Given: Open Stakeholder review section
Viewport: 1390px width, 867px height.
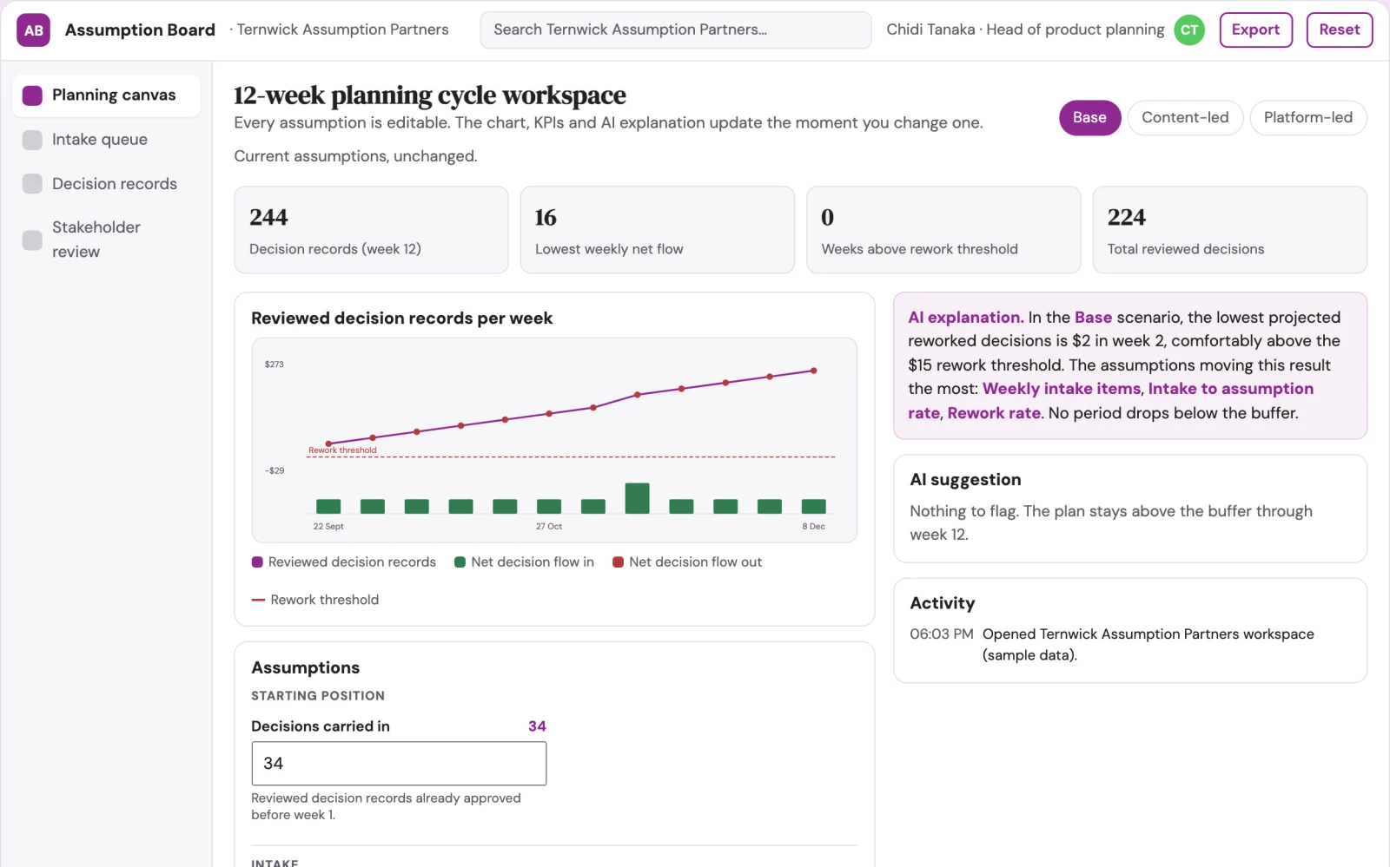Looking at the screenshot, I should (x=106, y=240).
